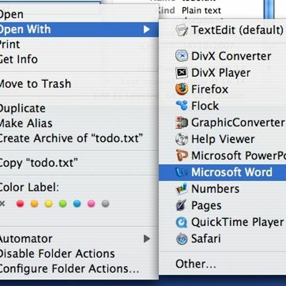Expand the Automator submenu arrow
Image resolution: width=286 pixels, height=286 pixels.
tap(146, 239)
